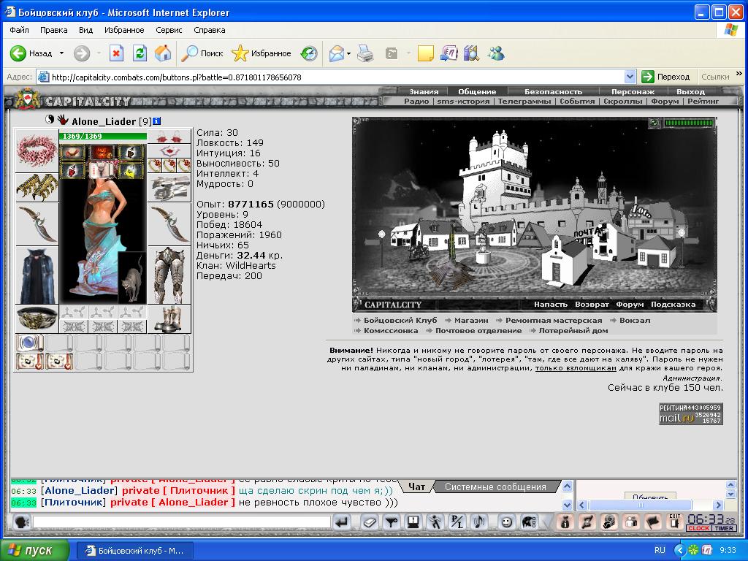Viewport: 748px width, 561px height.
Task: Click the Print toolbar icon
Action: point(366,53)
